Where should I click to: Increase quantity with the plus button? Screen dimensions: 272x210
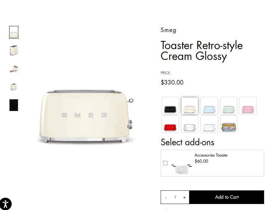coord(184,197)
